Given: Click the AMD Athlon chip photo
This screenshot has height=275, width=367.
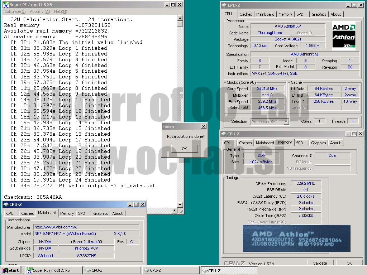Looking at the screenshot, I should coord(296,238).
